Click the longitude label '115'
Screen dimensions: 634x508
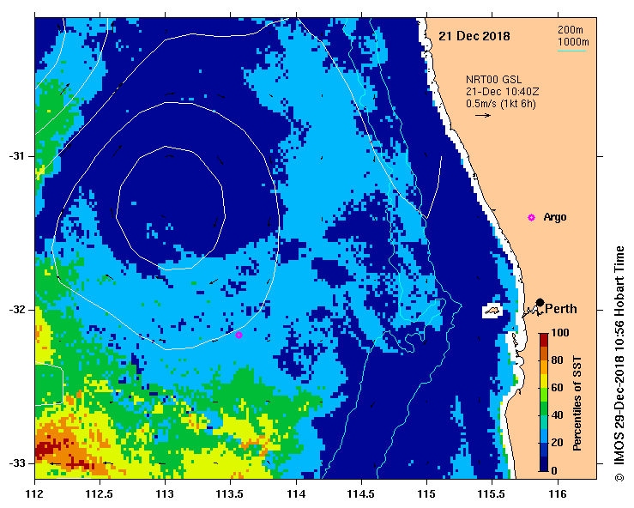pos(426,494)
